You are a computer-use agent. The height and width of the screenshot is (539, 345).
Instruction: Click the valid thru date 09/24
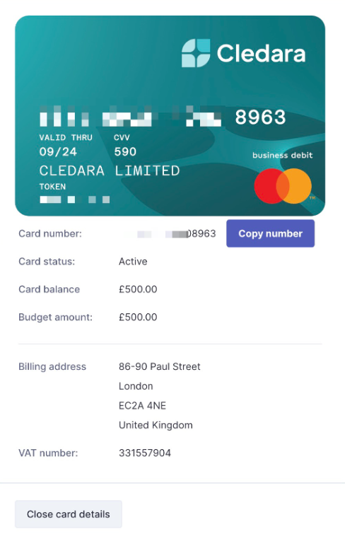[58, 151]
